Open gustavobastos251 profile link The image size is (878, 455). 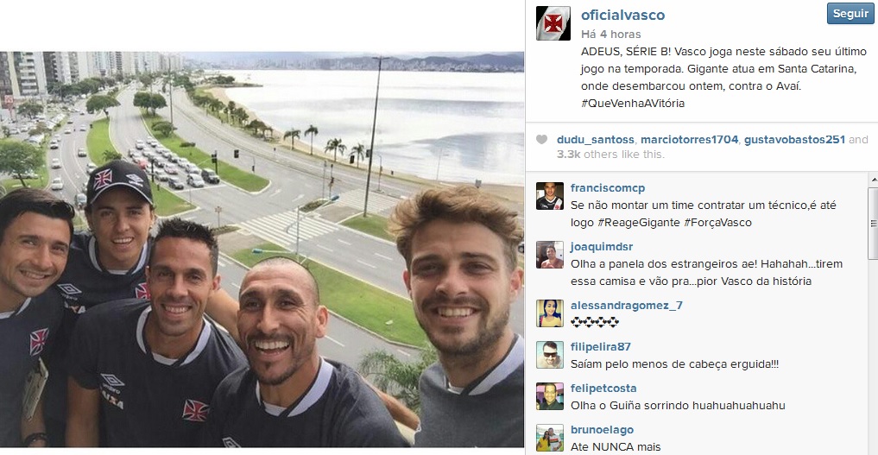coord(794,140)
